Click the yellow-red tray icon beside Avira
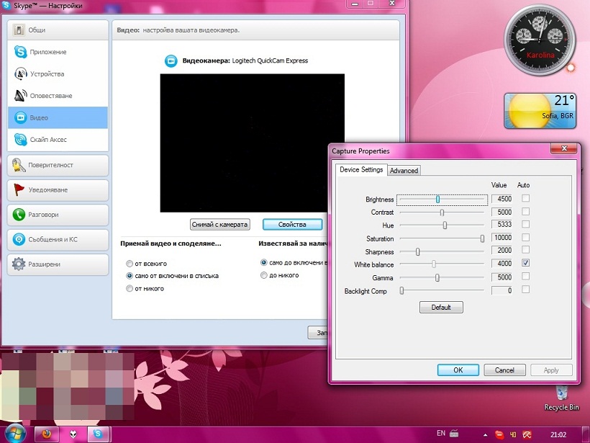 click(x=513, y=434)
